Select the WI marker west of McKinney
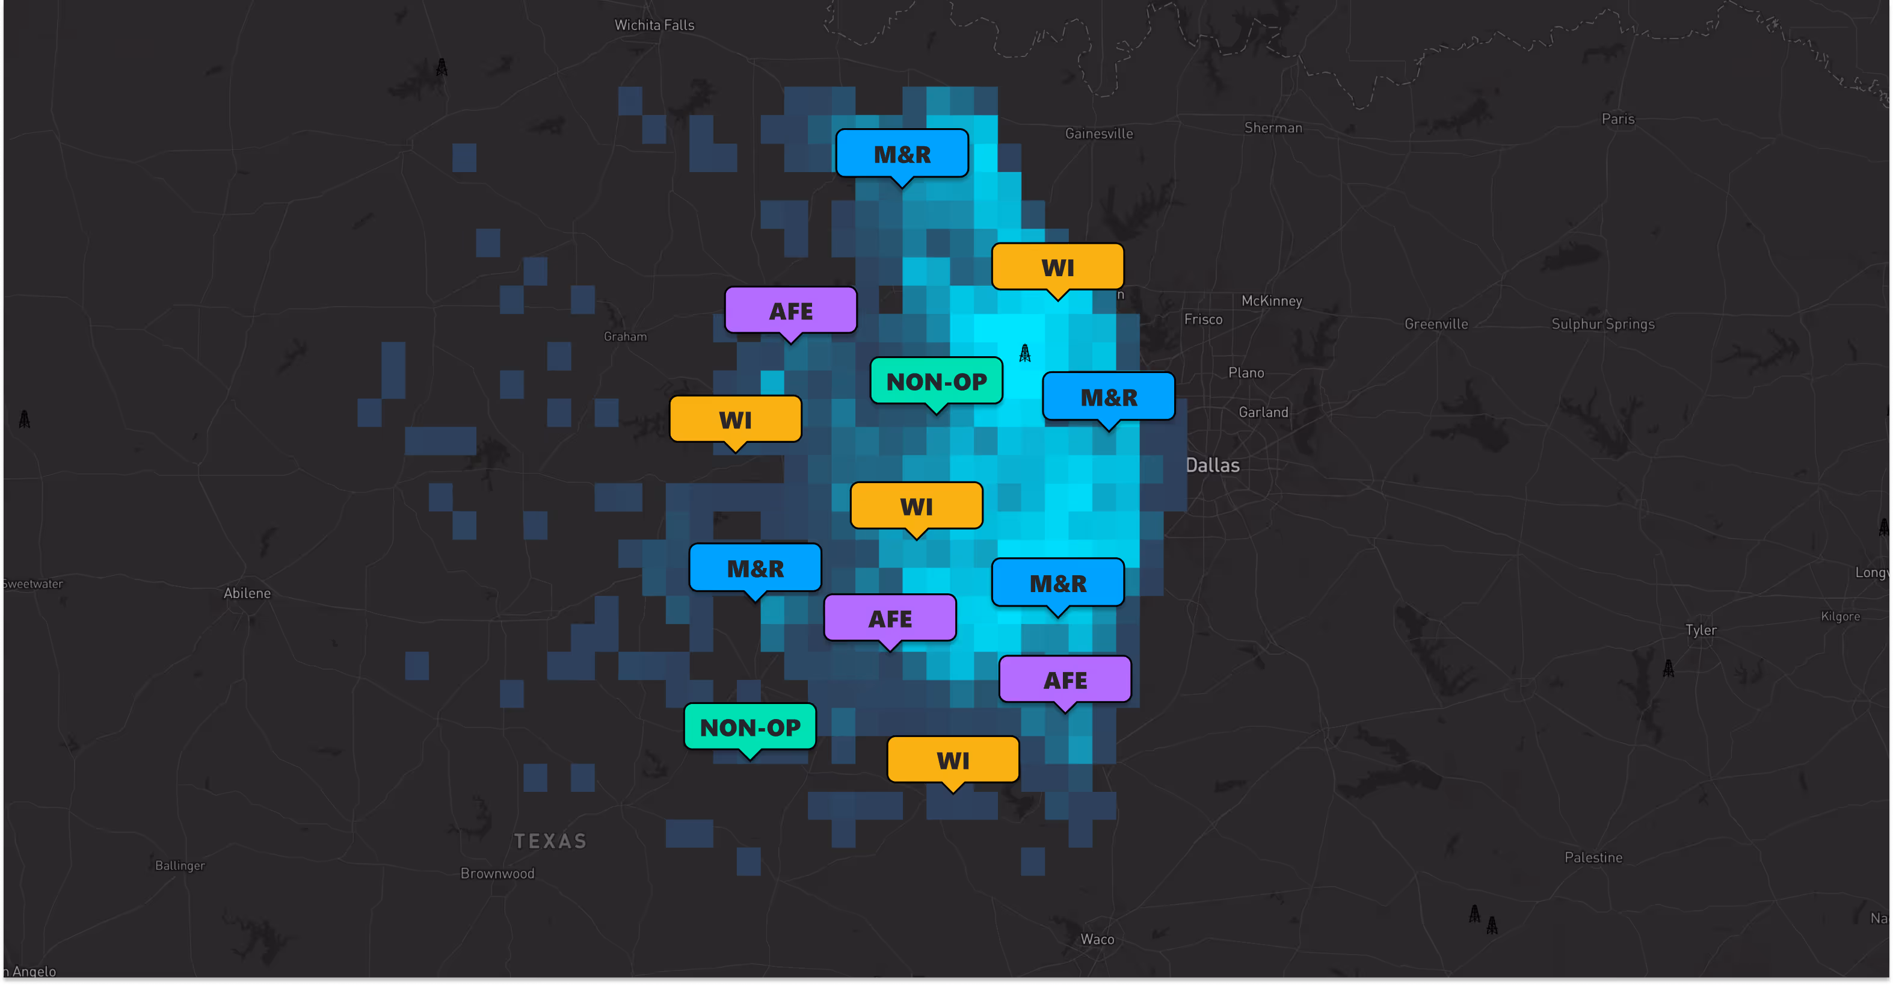 tap(1058, 268)
